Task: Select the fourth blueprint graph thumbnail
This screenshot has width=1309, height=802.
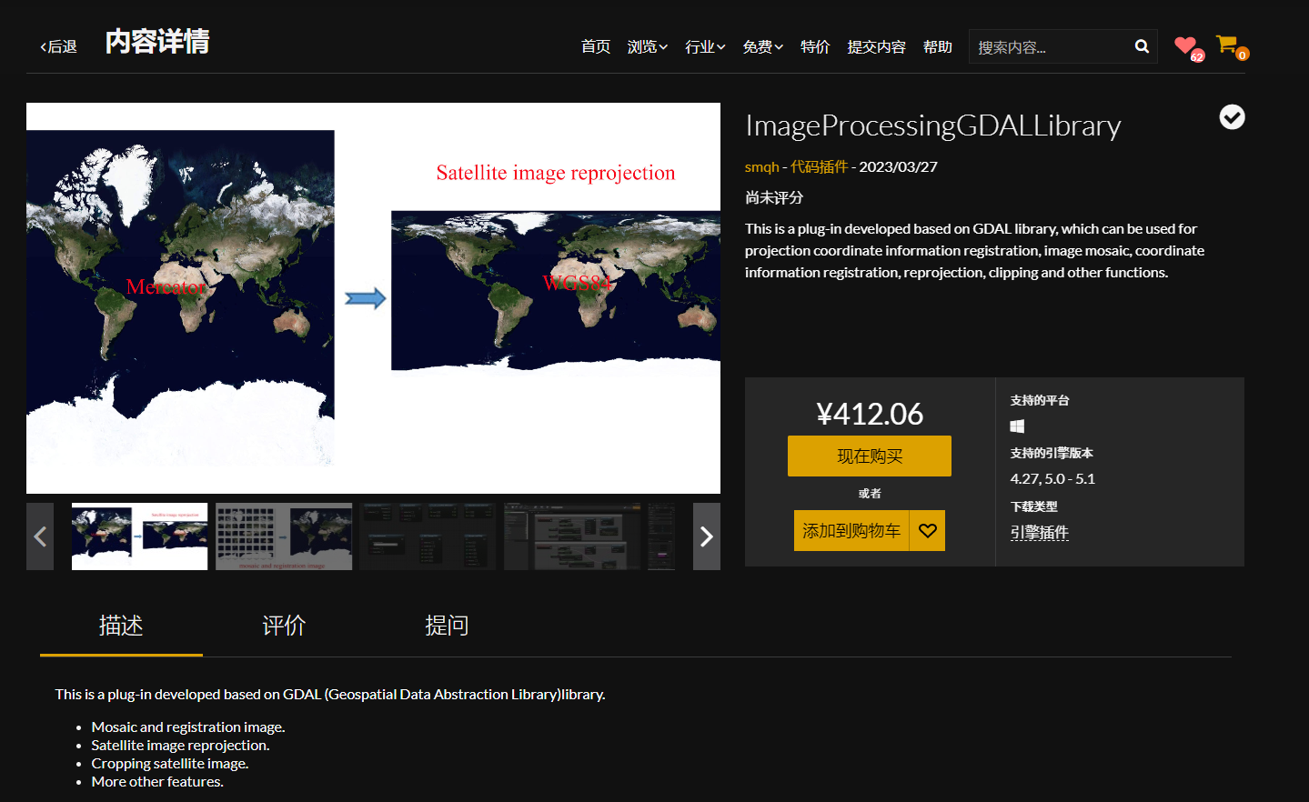Action: [572, 536]
